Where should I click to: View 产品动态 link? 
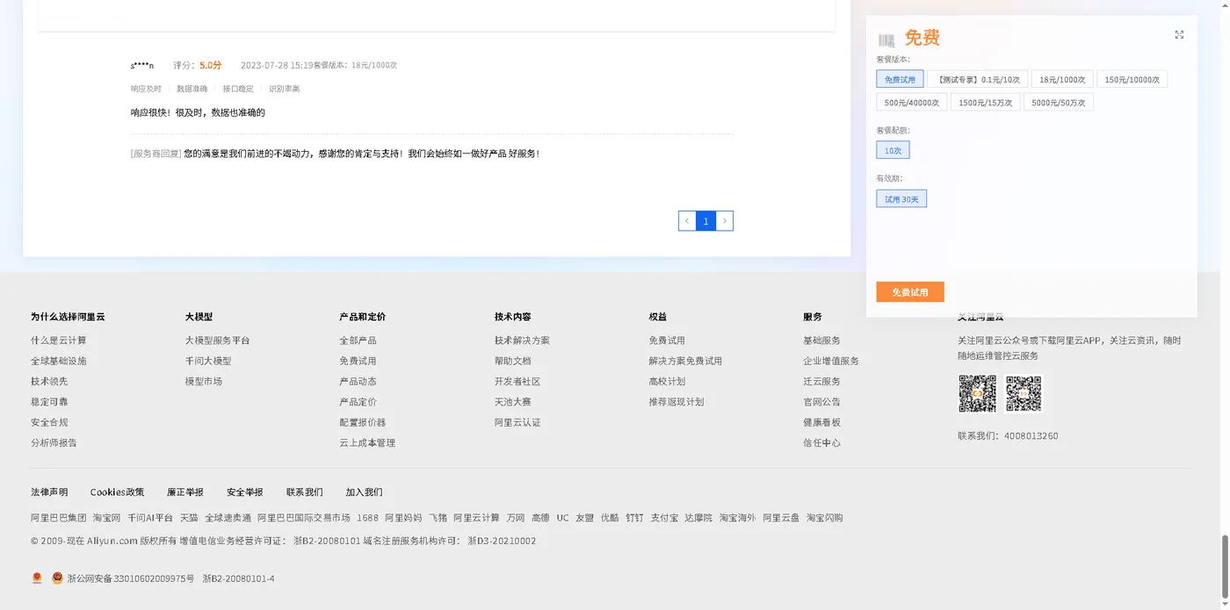(358, 381)
